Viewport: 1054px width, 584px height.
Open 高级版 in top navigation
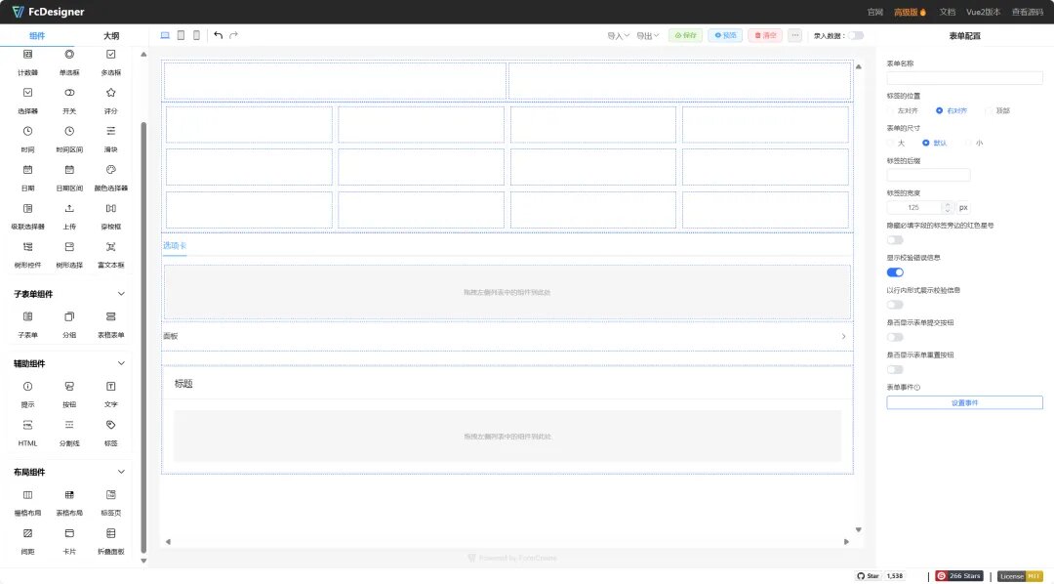[x=911, y=12]
